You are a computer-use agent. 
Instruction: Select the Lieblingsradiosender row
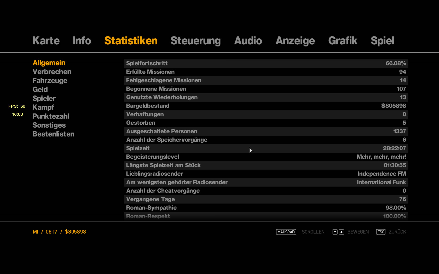click(266, 174)
